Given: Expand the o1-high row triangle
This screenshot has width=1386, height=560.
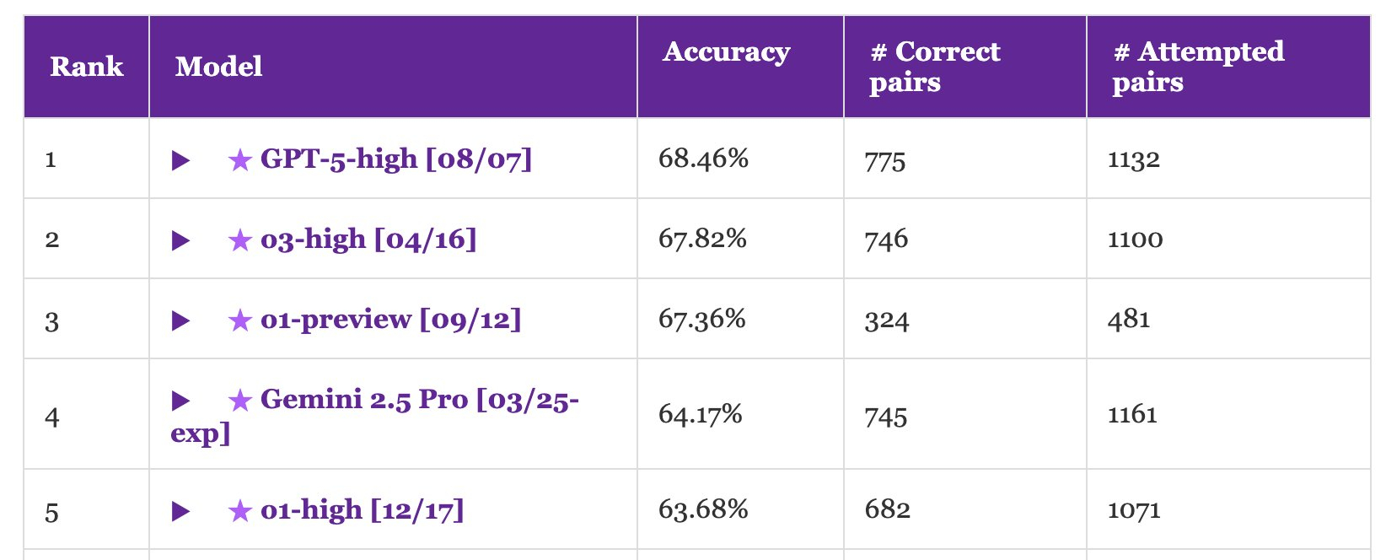Looking at the screenshot, I should coord(180,511).
